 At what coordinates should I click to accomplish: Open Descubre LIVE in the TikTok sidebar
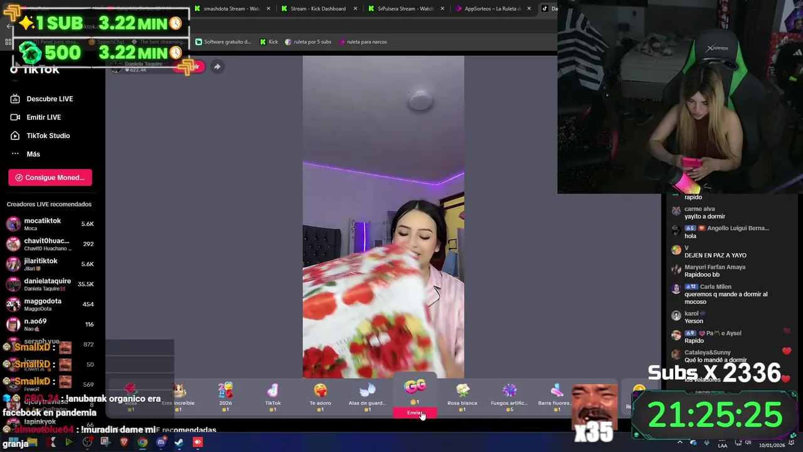41,99
